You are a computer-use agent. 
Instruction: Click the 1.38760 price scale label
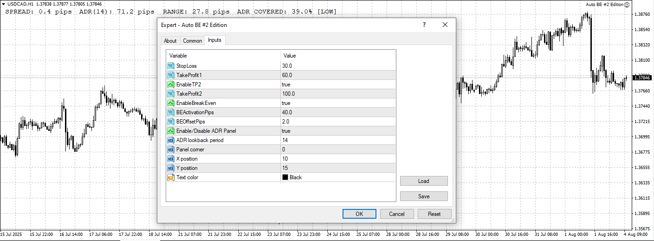click(x=641, y=14)
